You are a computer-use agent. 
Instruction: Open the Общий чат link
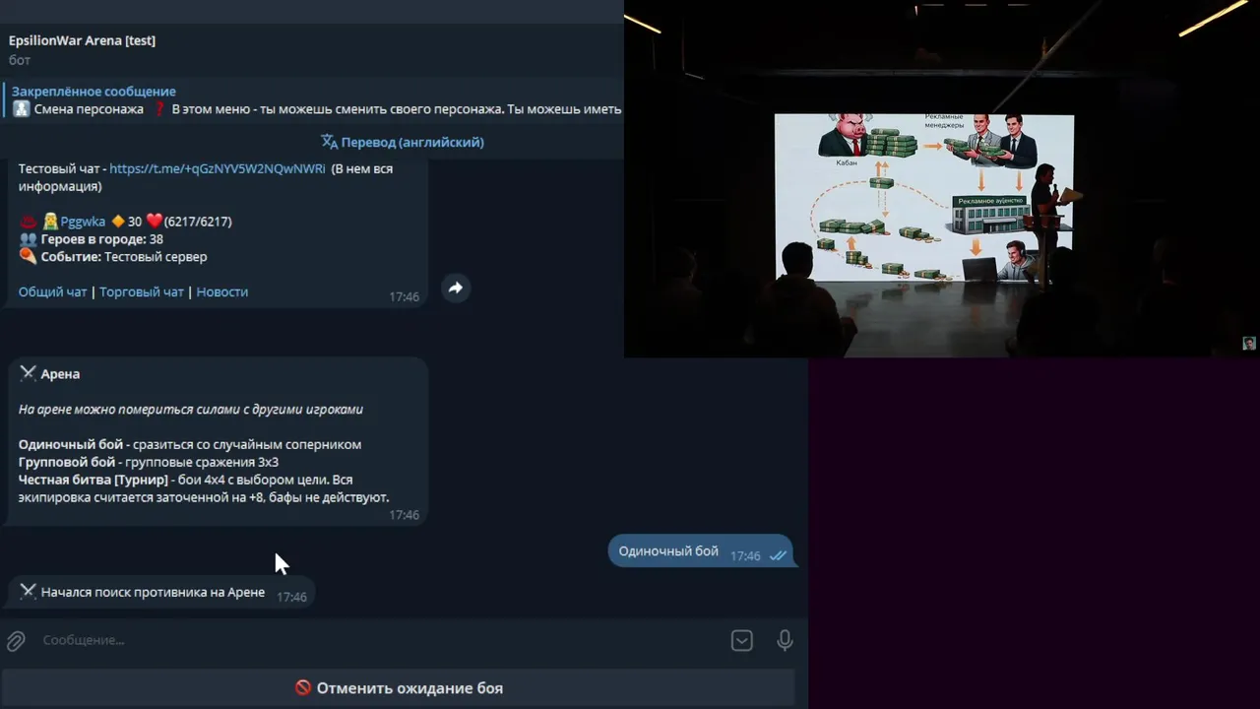click(x=53, y=291)
